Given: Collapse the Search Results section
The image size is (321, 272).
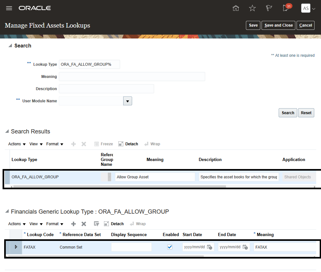Looking at the screenshot, I should [x=7, y=131].
